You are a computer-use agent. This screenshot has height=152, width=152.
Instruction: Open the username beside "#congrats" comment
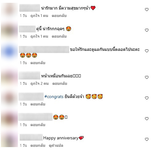coord(31,97)
